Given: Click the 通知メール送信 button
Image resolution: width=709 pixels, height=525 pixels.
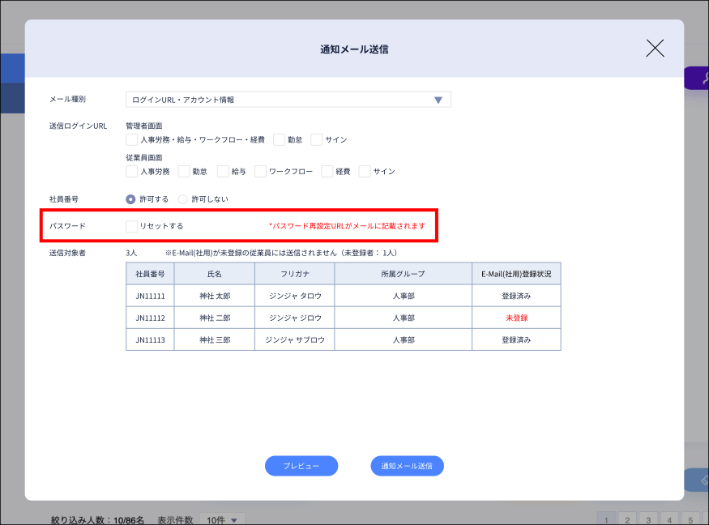Looking at the screenshot, I should point(407,466).
